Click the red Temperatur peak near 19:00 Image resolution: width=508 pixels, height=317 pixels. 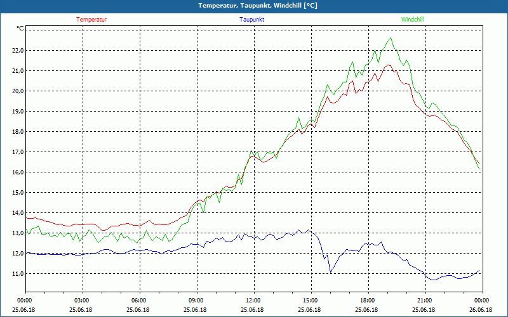coord(388,65)
